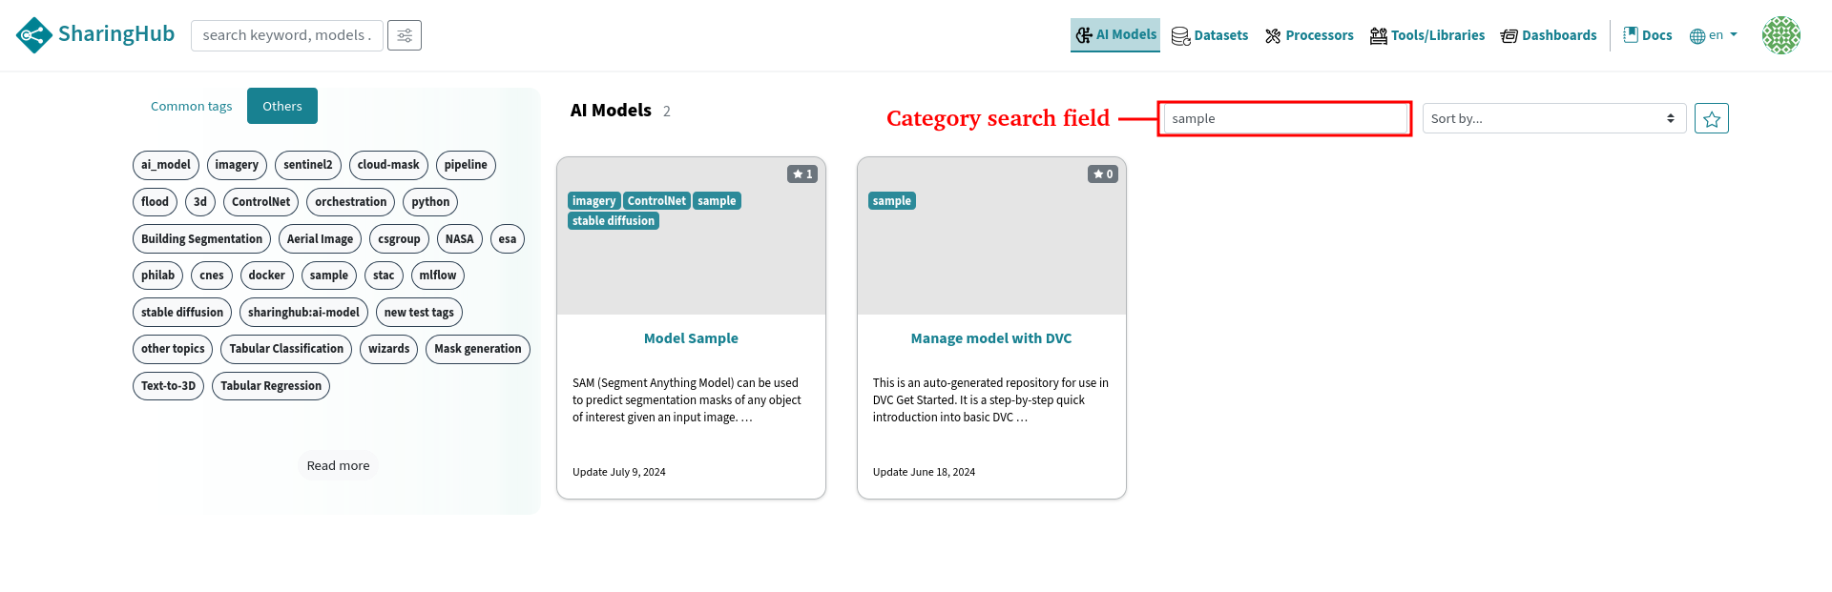Open the 'Model Sample' model link
The height and width of the screenshot is (592, 1832).
pyautogui.click(x=691, y=338)
